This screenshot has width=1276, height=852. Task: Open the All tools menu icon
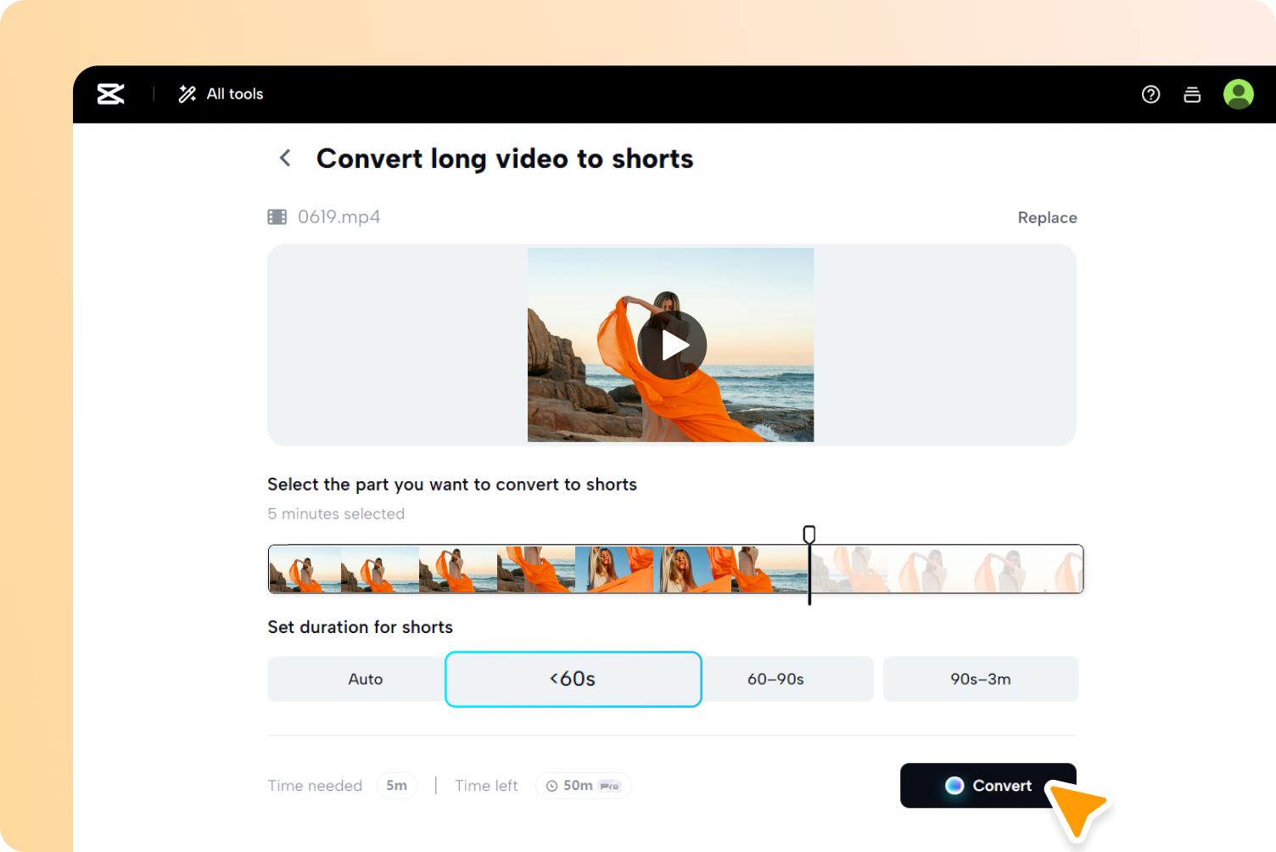tap(187, 94)
